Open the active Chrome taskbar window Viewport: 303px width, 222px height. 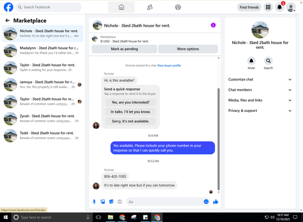coord(157,217)
